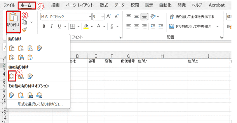Toggle align text right
This screenshot has width=237, height=123.
(144, 26)
